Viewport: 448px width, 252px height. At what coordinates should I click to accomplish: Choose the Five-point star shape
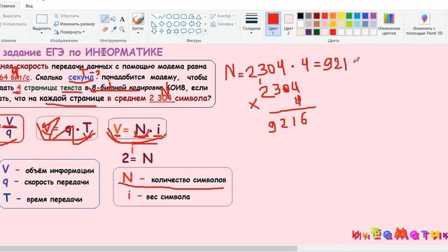pyautogui.click(x=169, y=31)
